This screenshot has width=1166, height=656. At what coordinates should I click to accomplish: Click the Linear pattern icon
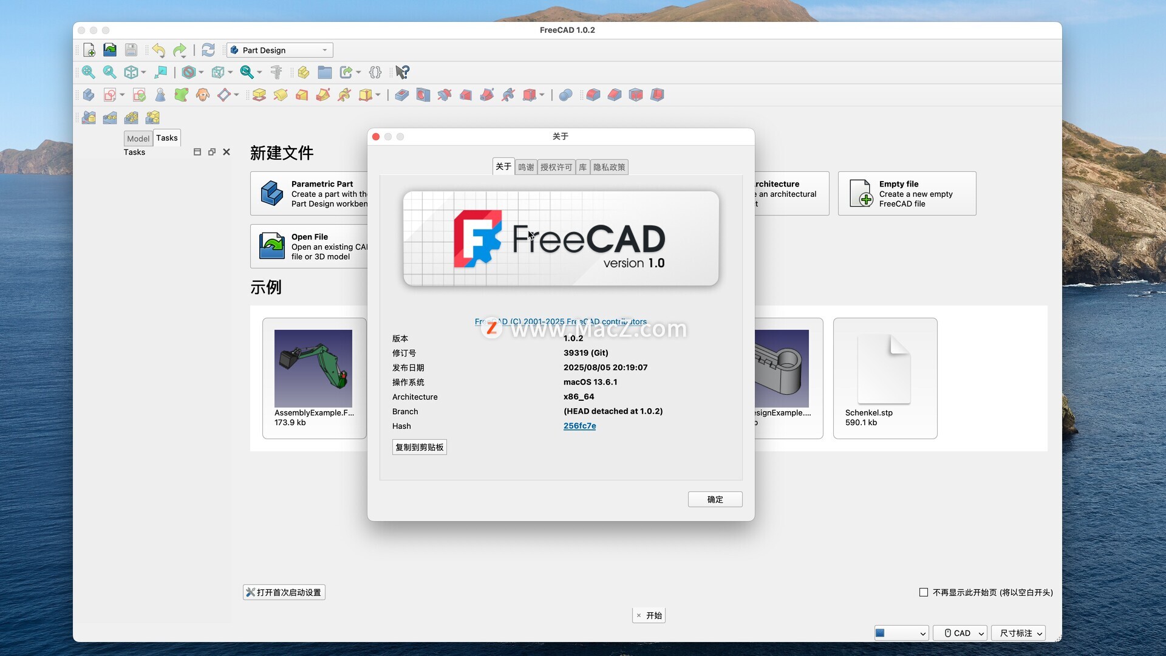pos(110,117)
